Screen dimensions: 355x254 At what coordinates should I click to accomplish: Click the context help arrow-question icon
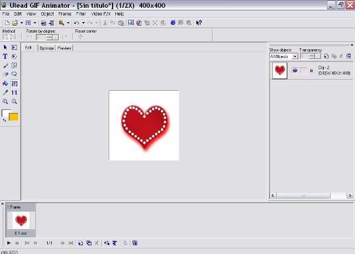pos(199,23)
